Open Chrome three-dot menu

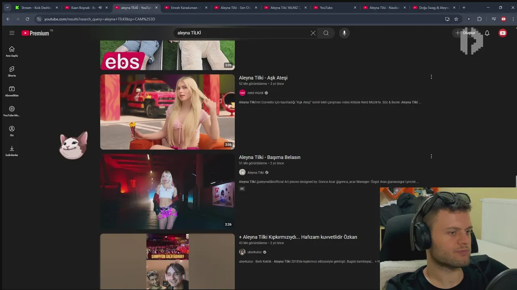(x=513, y=19)
